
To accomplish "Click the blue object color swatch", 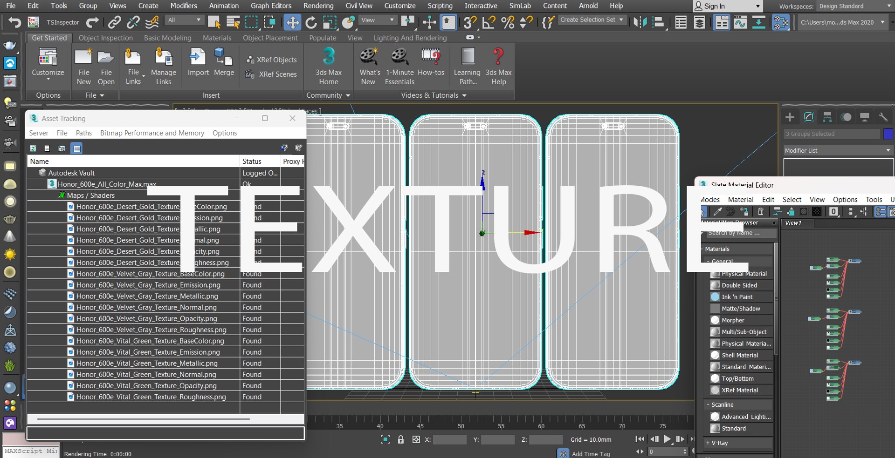I will point(888,134).
